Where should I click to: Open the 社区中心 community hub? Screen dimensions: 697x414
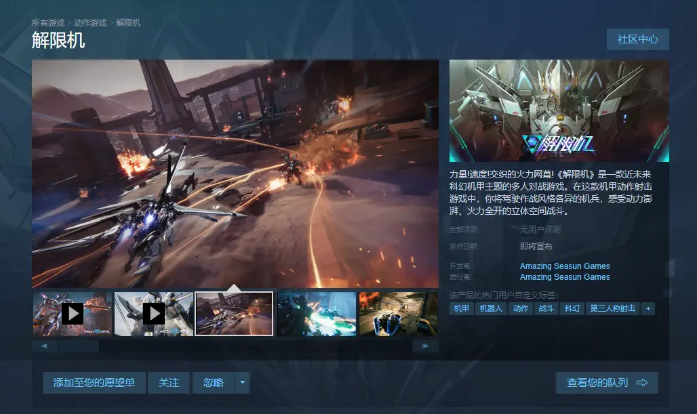638,39
